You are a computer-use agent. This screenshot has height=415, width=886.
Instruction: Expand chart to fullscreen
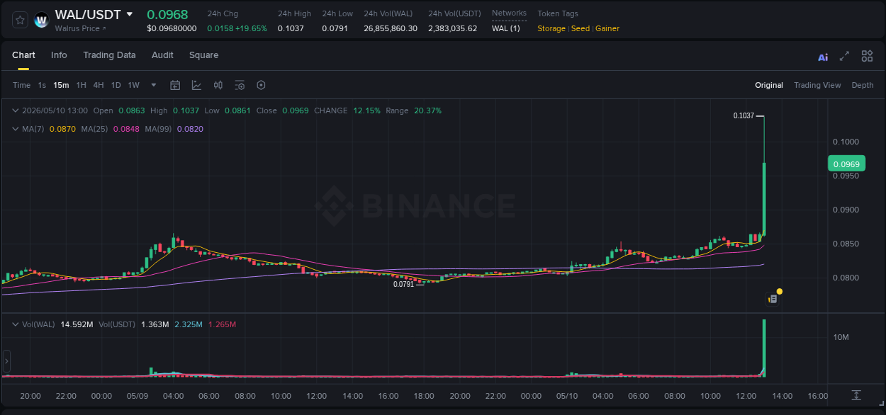(x=844, y=56)
